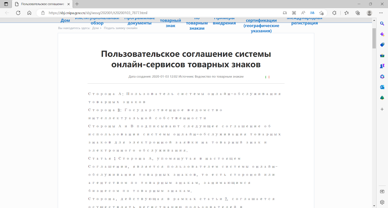The height and width of the screenshot is (208, 388).
Task: Open Международная регистрация menu item
Action: pyautogui.click(x=304, y=21)
